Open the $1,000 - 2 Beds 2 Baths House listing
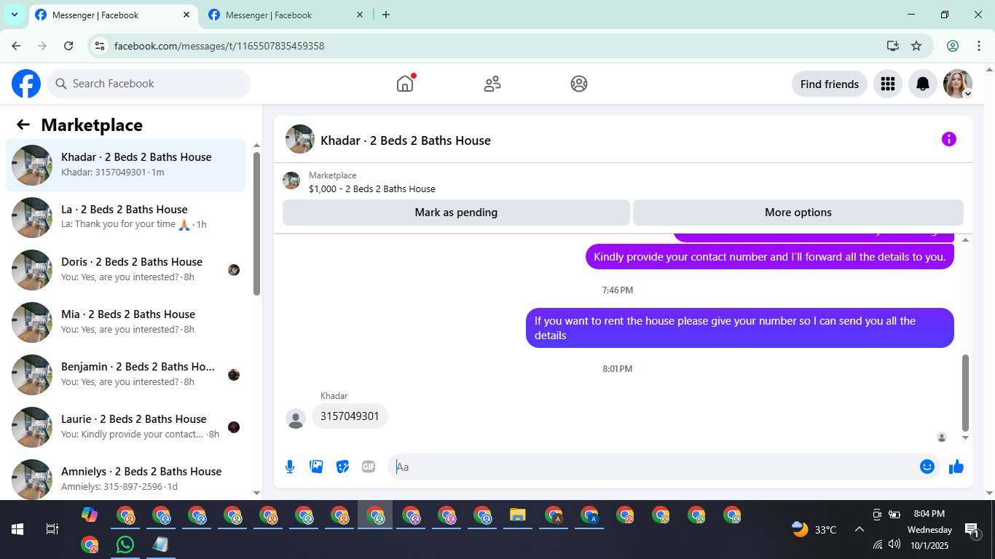The height and width of the screenshot is (559, 995). tap(372, 189)
